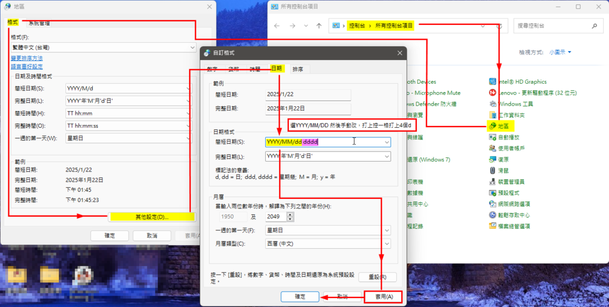
Task: Close the 自訂格式 dialog
Action: click(x=400, y=53)
